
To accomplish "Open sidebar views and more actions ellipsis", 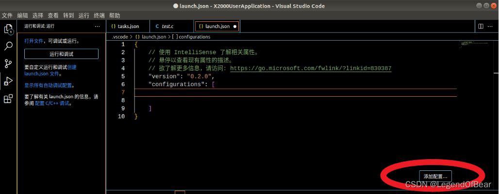I will click(98, 26).
